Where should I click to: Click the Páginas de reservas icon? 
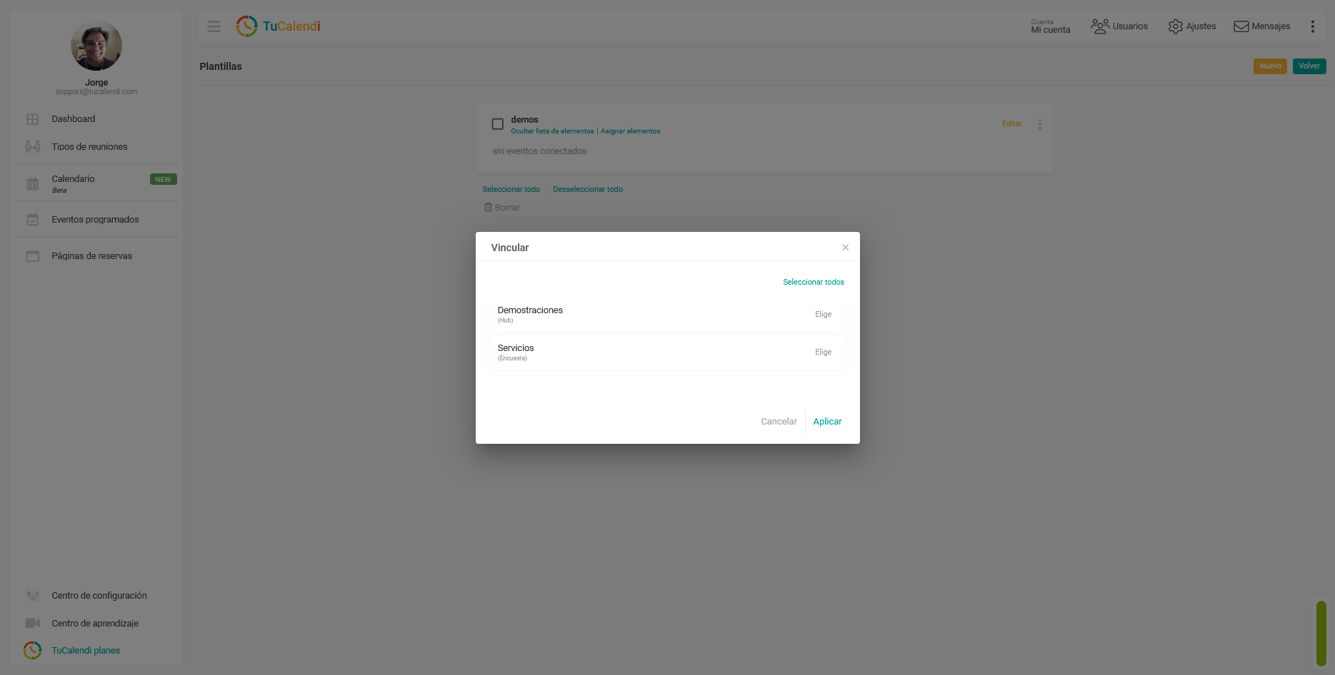[33, 256]
